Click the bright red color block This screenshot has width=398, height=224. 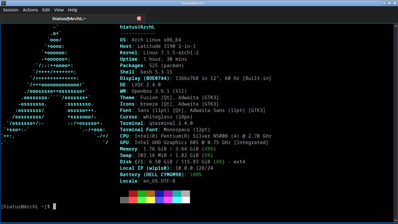tap(133, 200)
